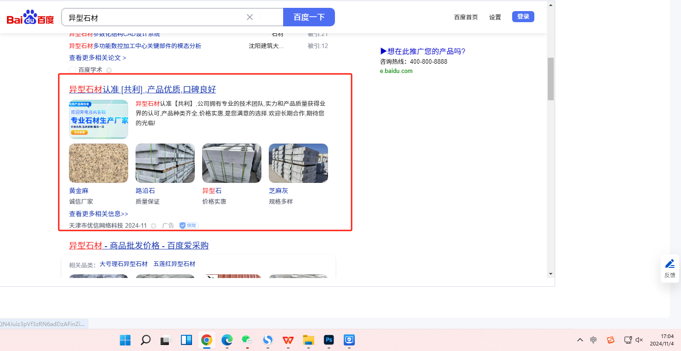
Task: Expand the hidden system tray icons chevron
Action: point(580,340)
